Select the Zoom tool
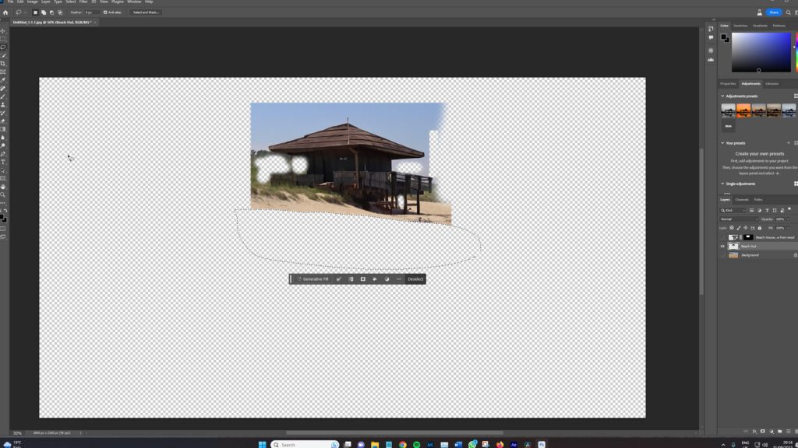Viewport: 798px width, 448px height. (x=3, y=194)
